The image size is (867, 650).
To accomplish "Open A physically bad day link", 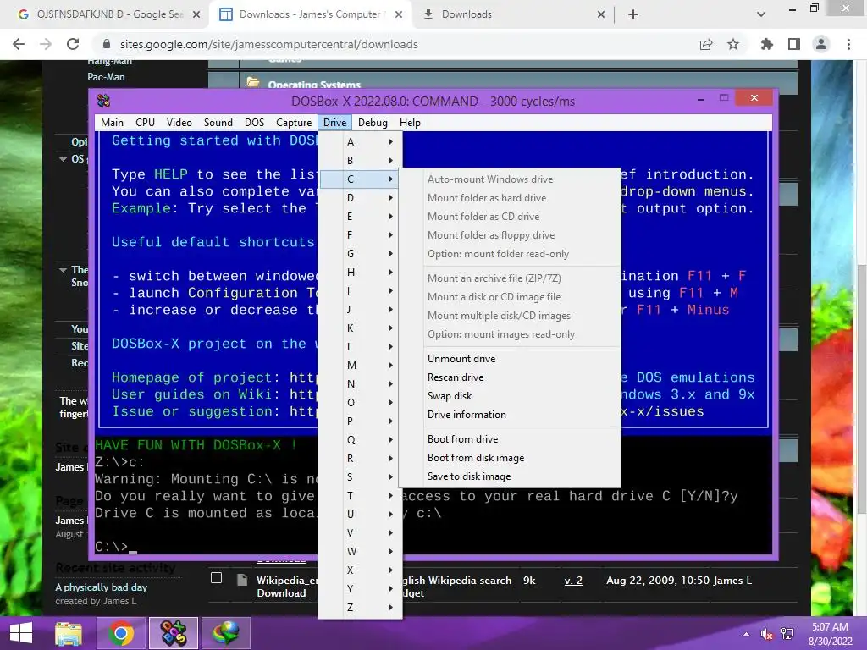I will coord(102,587).
